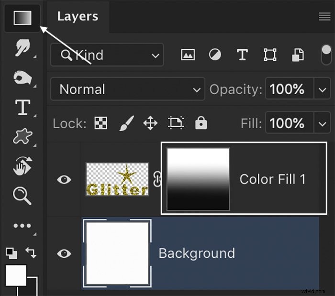
Task: Select the Custom Shape tool
Action: (22, 136)
